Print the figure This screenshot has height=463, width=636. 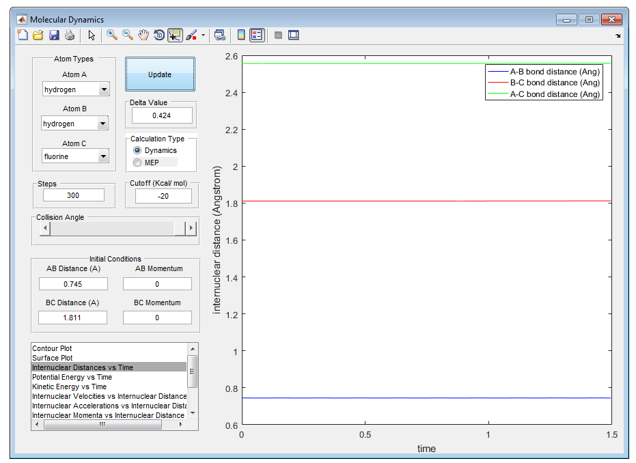pos(69,36)
